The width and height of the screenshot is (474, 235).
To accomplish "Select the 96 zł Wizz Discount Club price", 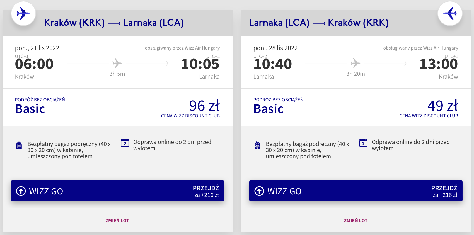I will [204, 106].
